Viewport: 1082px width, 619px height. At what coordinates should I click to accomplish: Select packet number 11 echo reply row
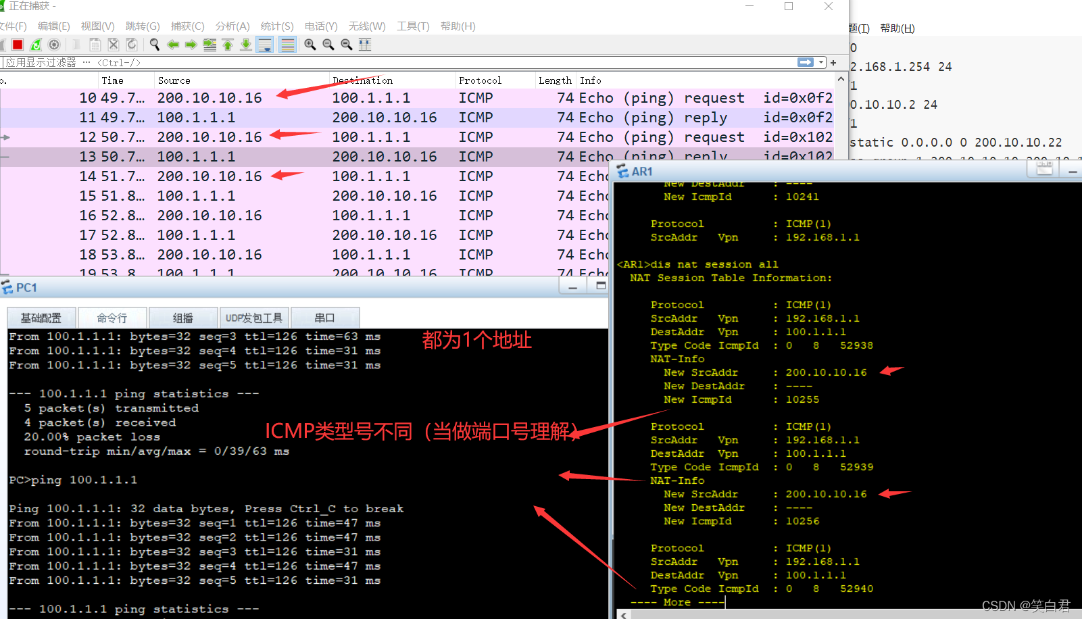417,118
